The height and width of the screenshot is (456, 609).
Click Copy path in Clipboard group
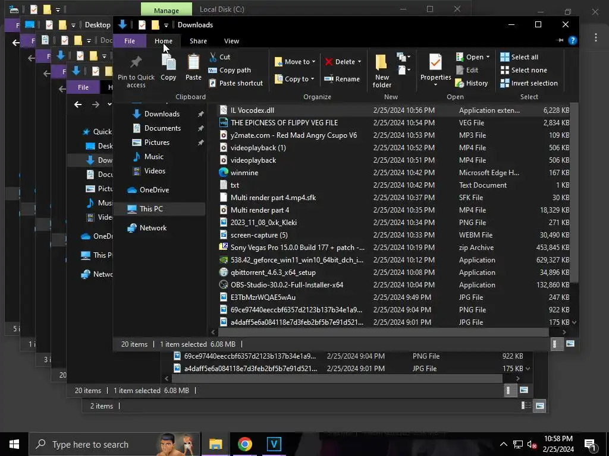230,70
